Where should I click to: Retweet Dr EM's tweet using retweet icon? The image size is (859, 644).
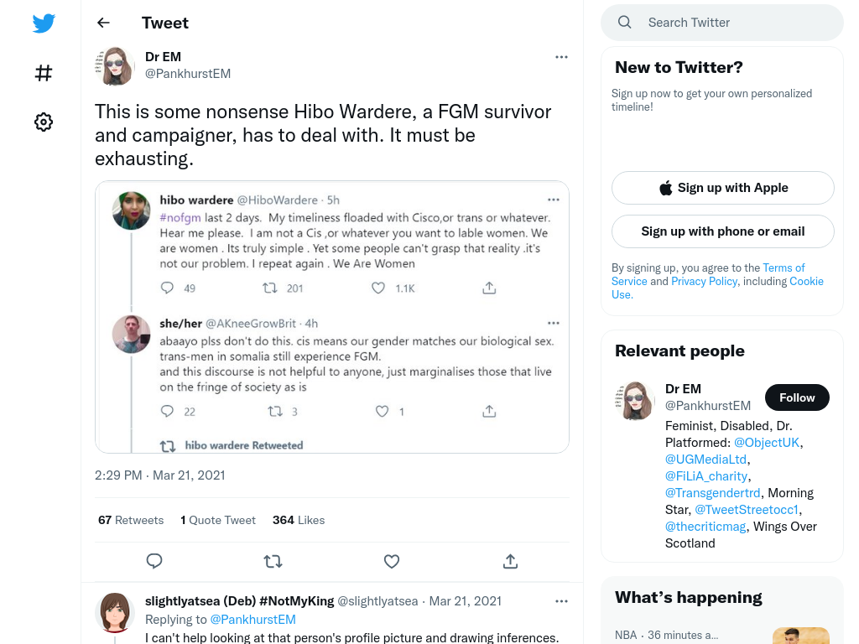click(x=273, y=561)
